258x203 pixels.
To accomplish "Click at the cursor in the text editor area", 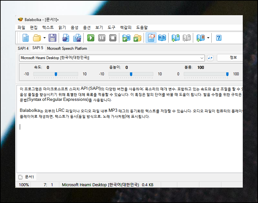I will coord(20,127).
